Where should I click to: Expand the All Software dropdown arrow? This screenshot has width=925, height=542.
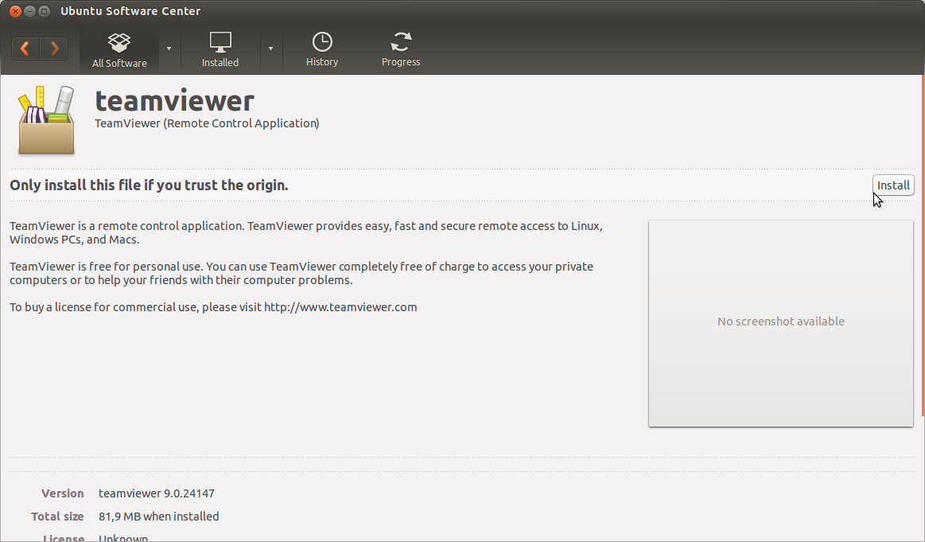(x=169, y=49)
